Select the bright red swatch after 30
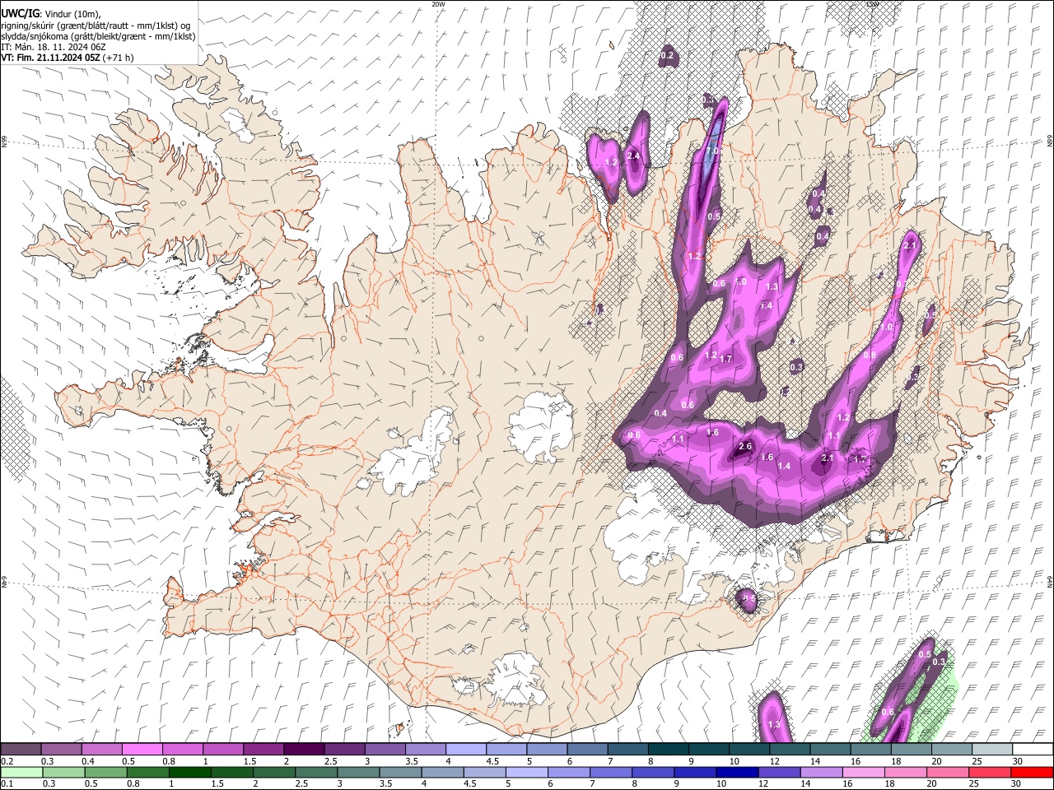Viewport: 1054px width, 790px height. point(1033,772)
